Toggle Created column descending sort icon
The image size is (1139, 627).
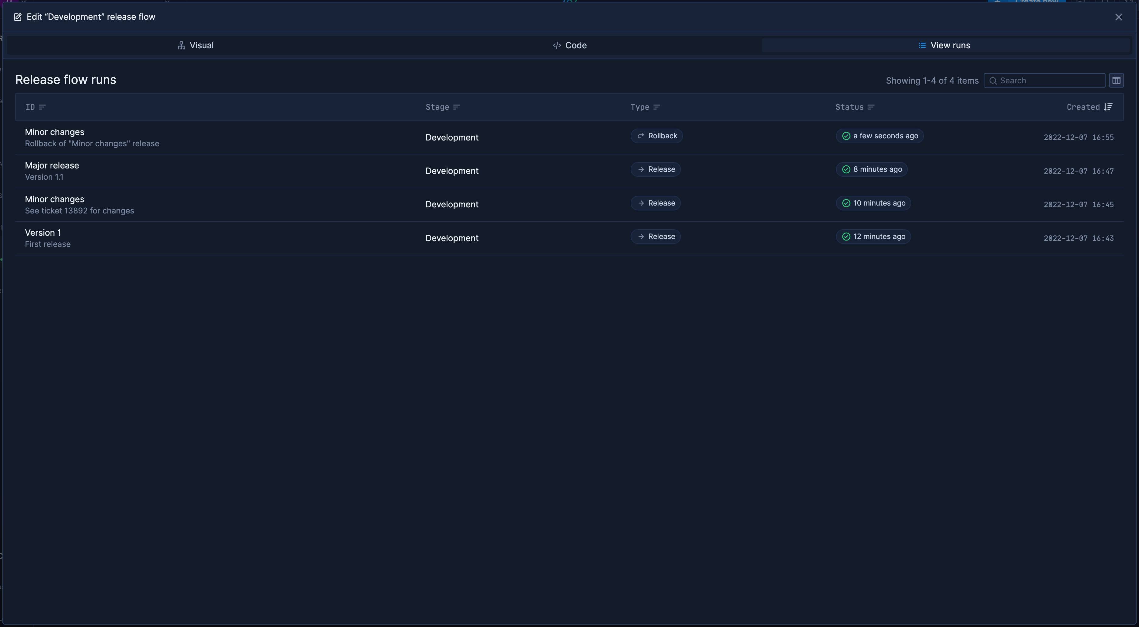(x=1108, y=107)
